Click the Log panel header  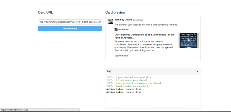point(153,71)
